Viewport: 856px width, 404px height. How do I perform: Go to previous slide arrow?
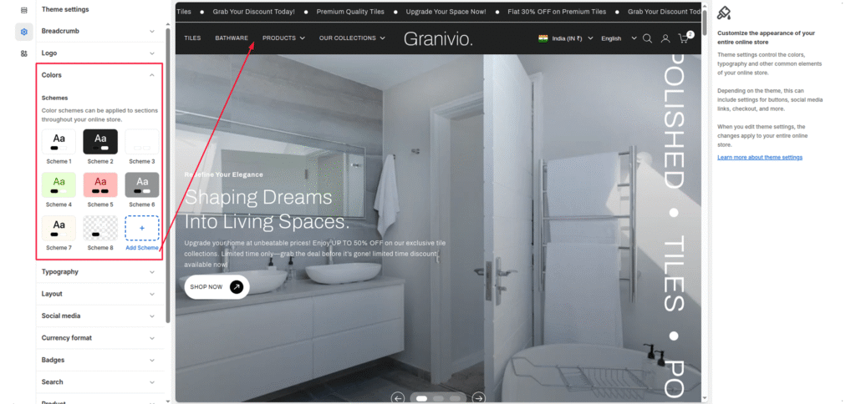point(398,398)
